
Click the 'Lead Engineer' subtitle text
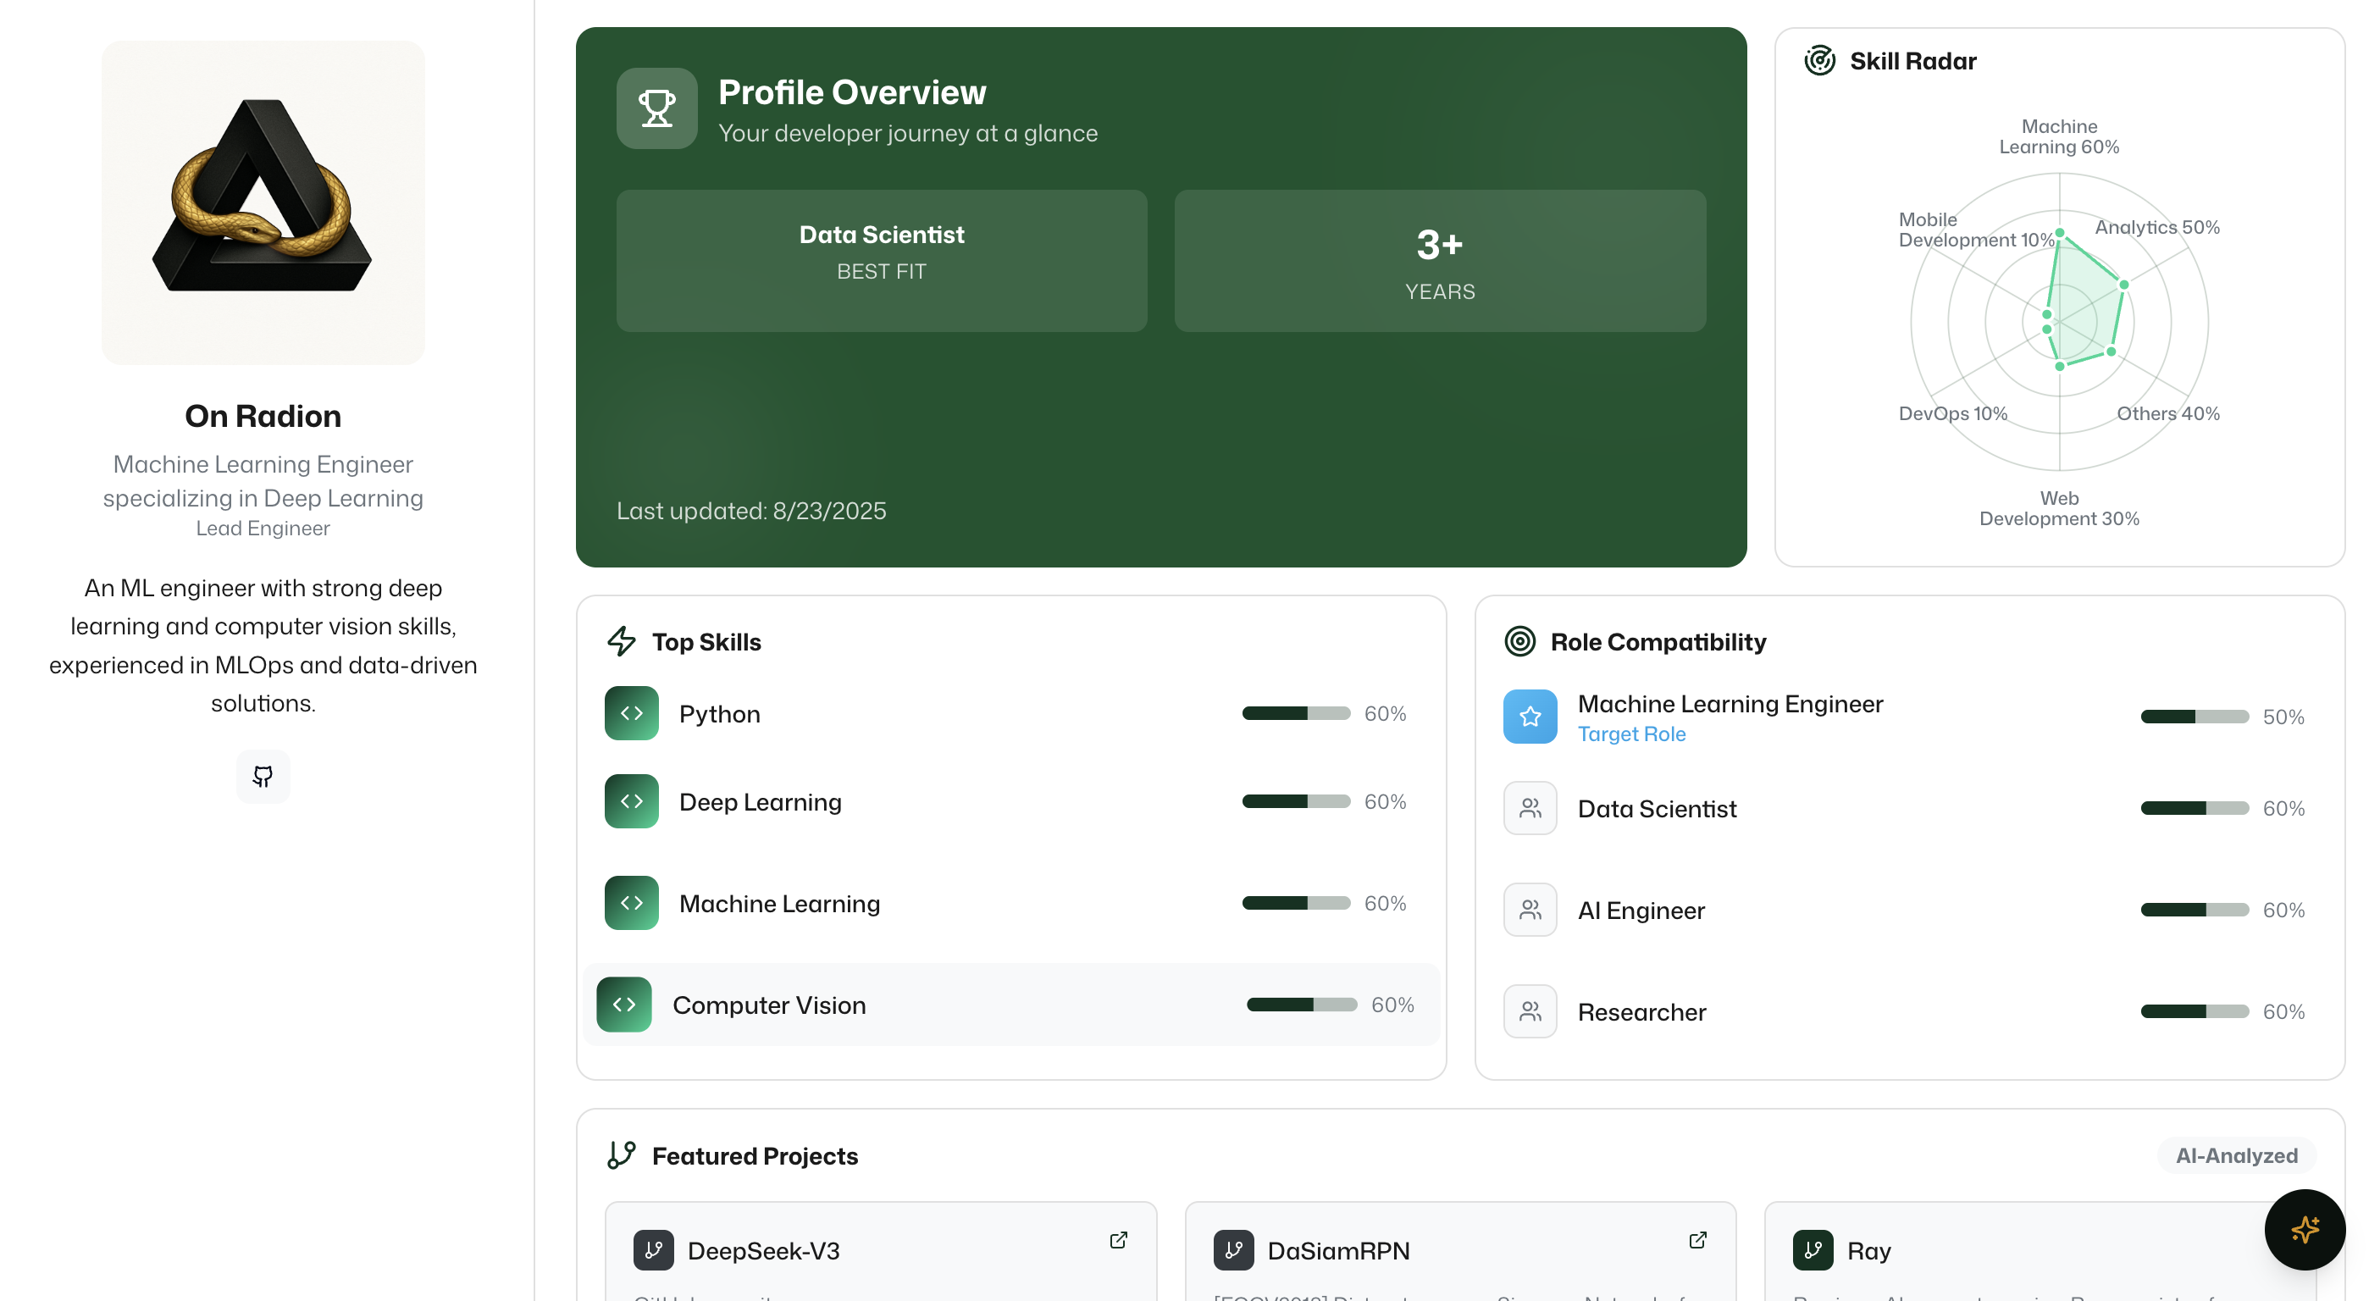point(263,529)
